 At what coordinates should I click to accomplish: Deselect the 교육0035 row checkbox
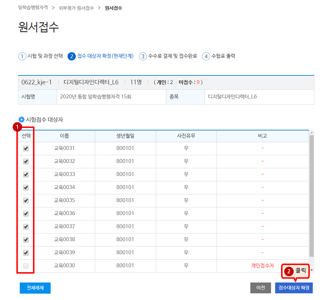[26, 201]
